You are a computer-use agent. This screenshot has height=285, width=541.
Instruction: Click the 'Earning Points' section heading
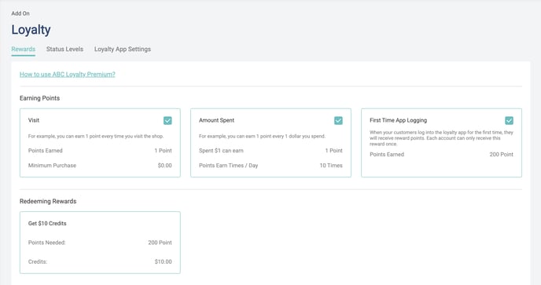pos(39,98)
